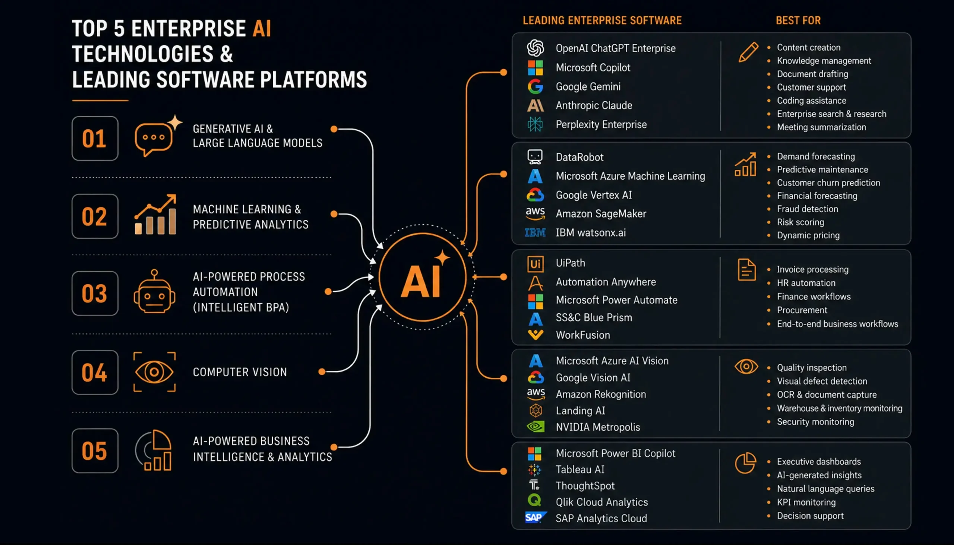The width and height of the screenshot is (954, 545).
Task: Click the Microsoft logo beside Power BI Copilot
Action: coord(534,454)
